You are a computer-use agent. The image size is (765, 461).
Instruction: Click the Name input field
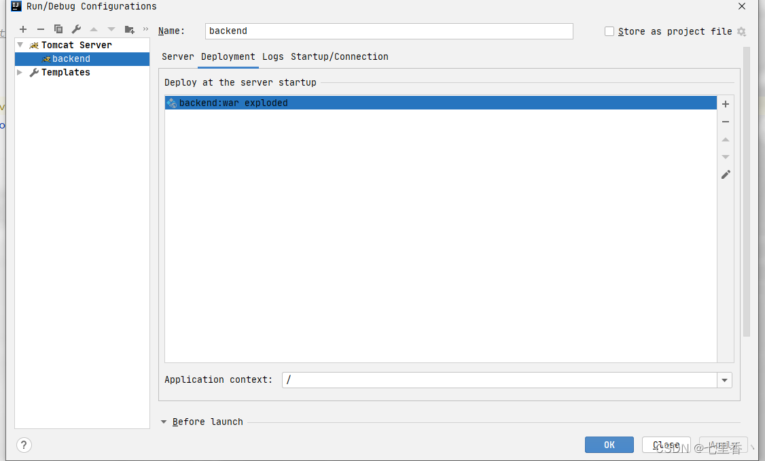tap(389, 31)
